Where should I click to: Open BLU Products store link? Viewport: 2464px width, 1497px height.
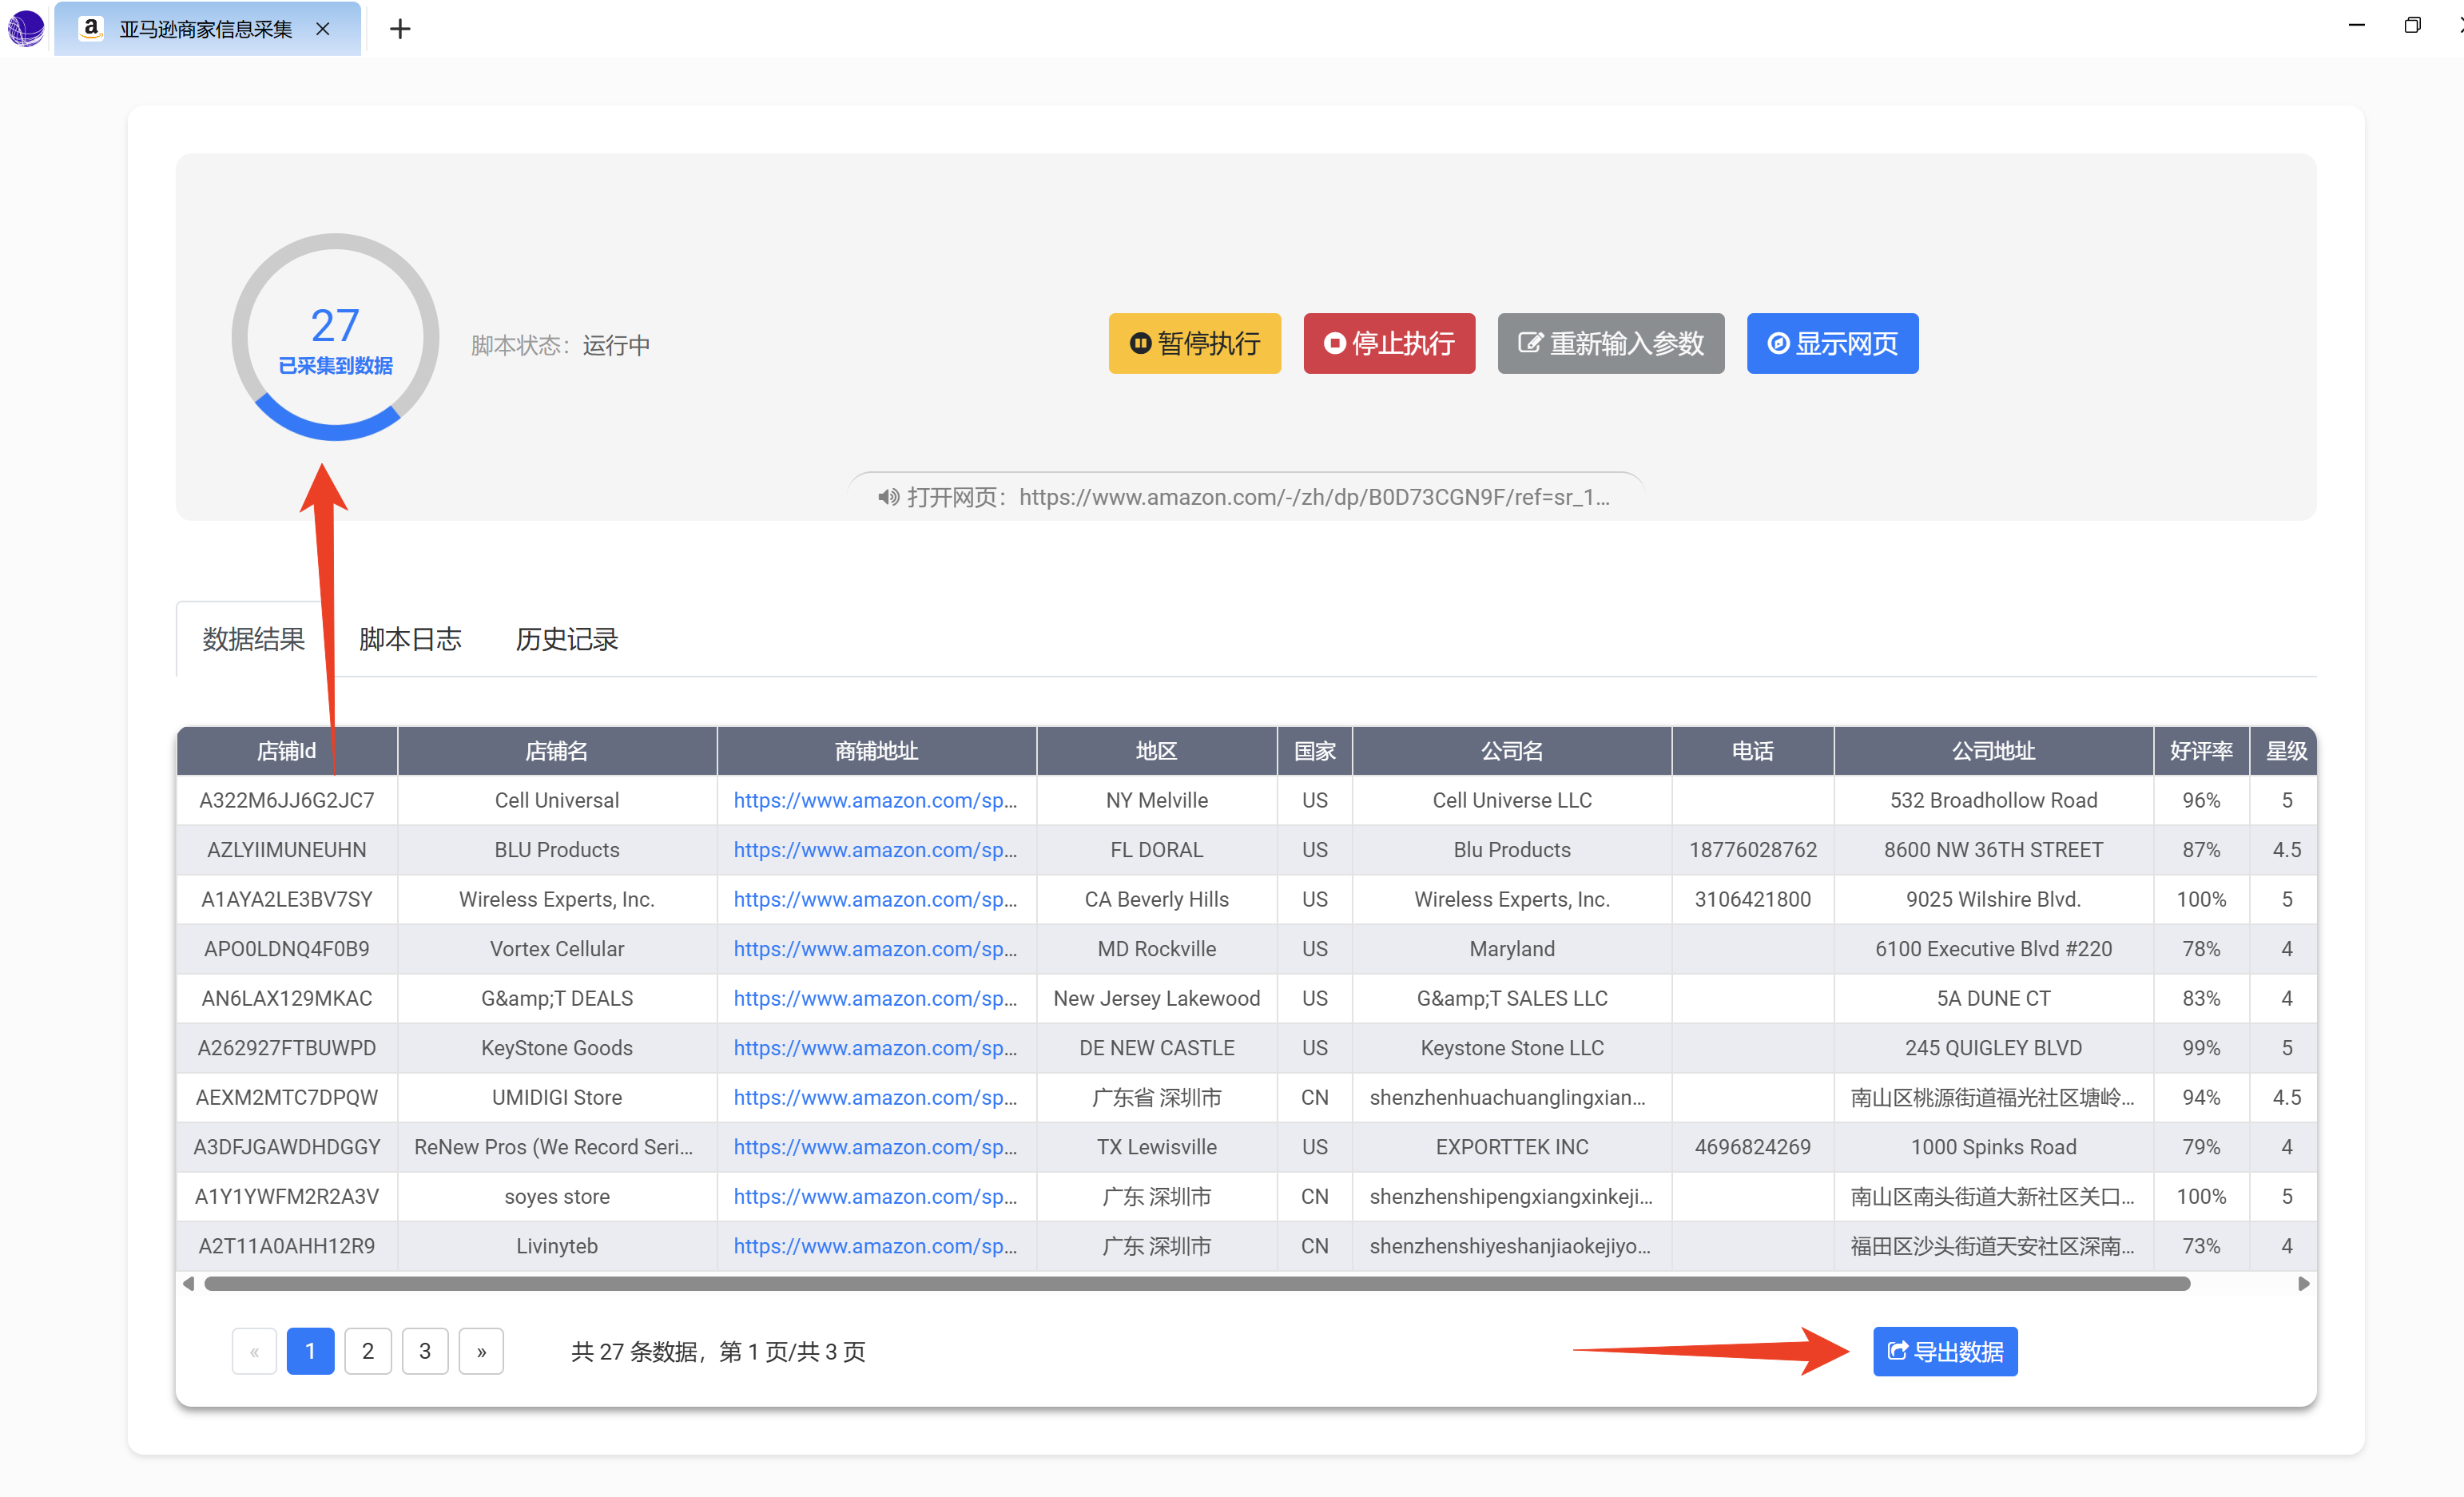click(x=875, y=850)
